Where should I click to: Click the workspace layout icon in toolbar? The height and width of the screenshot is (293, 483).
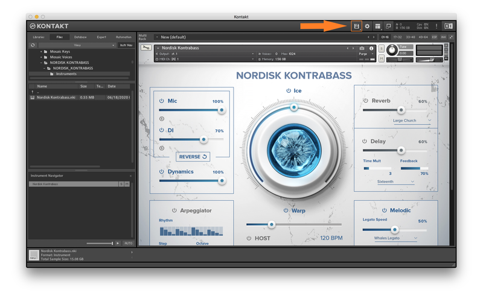[x=377, y=27]
